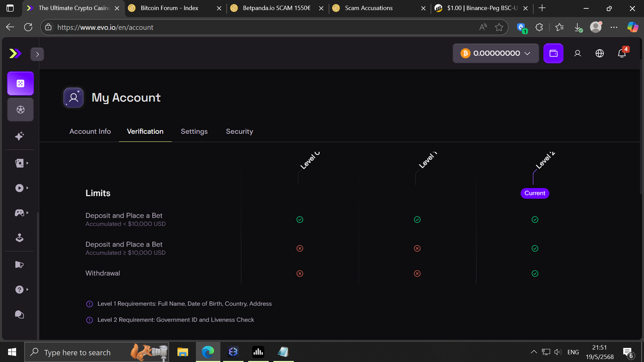This screenshot has width=644, height=362.
Task: Select the Casino dice icon in sidebar
Action: pyautogui.click(x=20, y=83)
